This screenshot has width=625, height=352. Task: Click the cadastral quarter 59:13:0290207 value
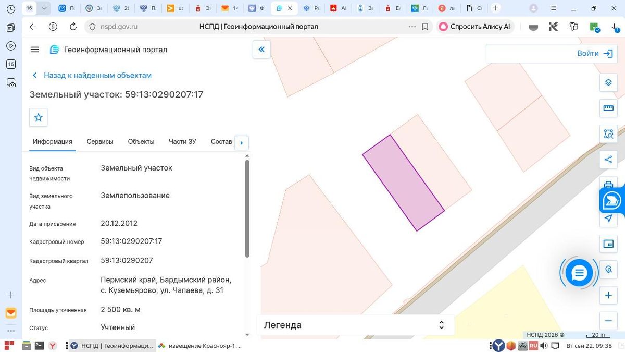click(127, 260)
